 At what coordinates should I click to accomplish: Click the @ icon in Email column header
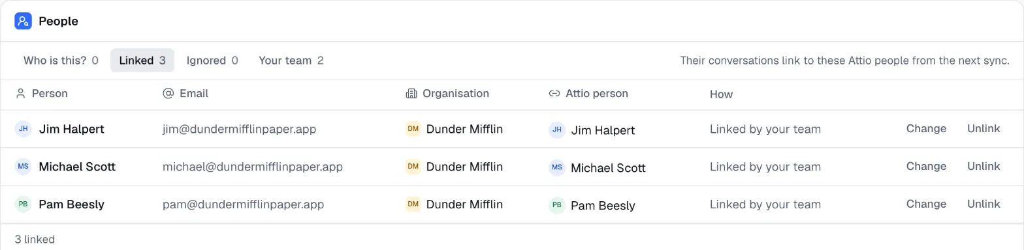click(168, 93)
